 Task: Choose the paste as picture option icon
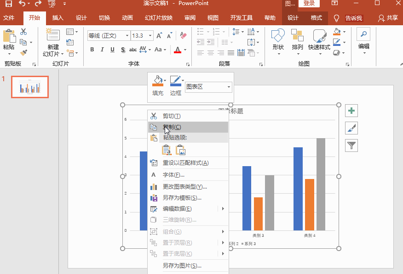pyautogui.click(x=180, y=150)
